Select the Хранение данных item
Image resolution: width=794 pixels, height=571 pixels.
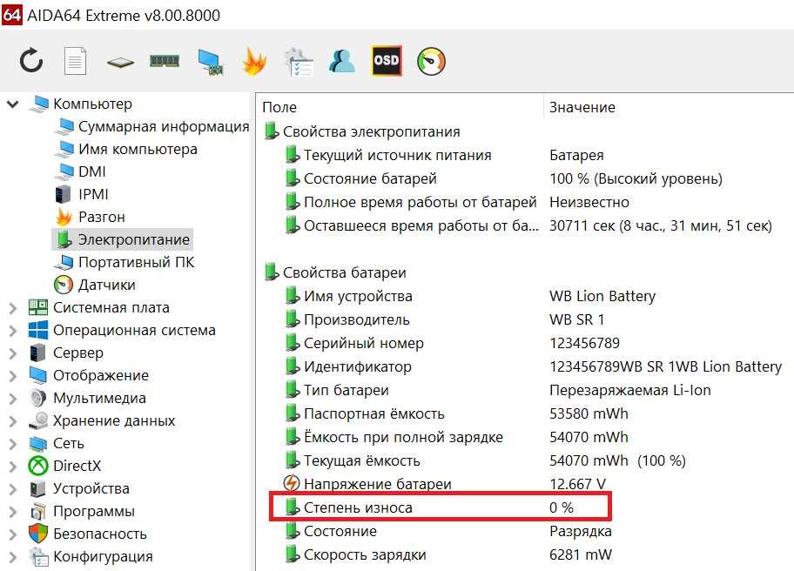coord(102,420)
